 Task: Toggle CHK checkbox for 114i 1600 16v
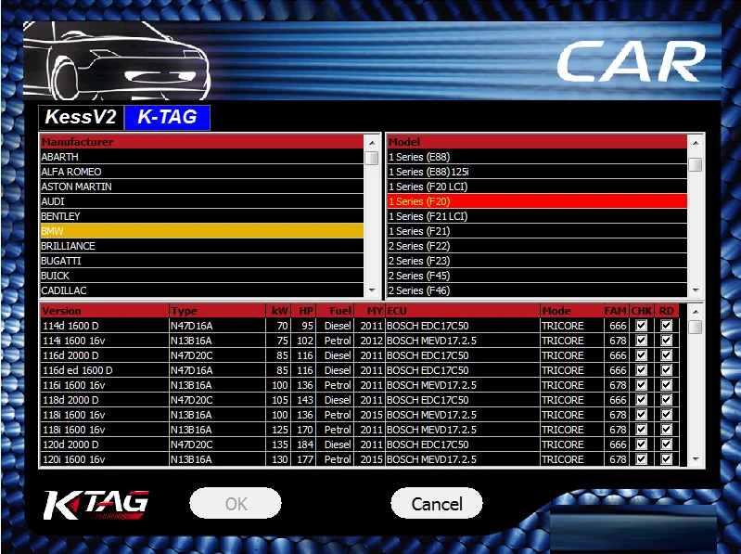click(641, 341)
